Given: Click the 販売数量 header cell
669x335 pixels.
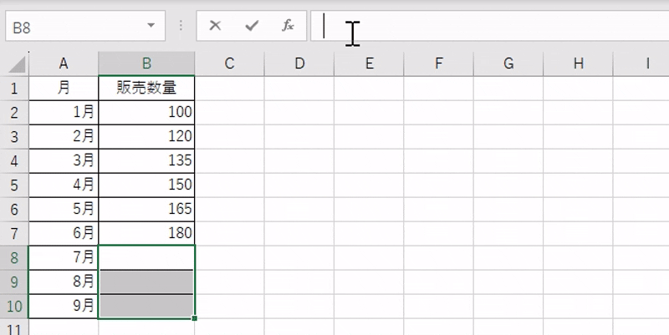Looking at the screenshot, I should pos(146,89).
